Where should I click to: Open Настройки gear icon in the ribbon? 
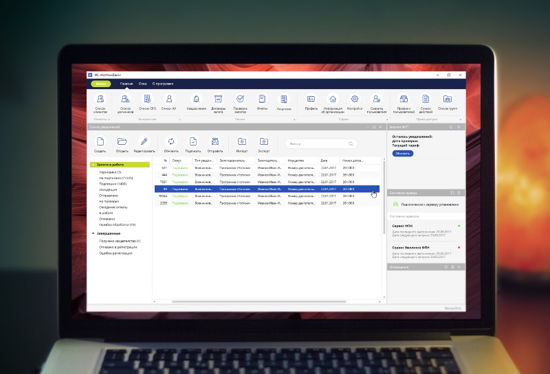(x=355, y=100)
